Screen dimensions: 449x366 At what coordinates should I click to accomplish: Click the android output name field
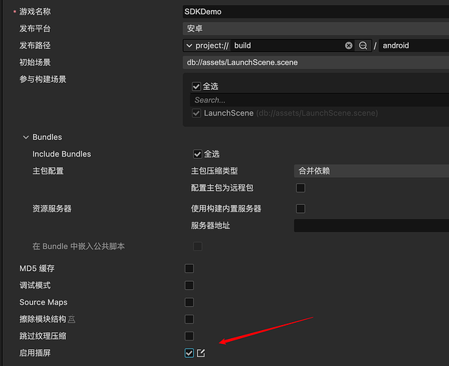click(414, 45)
